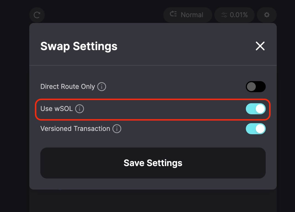Click the Use wSOL label text

point(56,109)
